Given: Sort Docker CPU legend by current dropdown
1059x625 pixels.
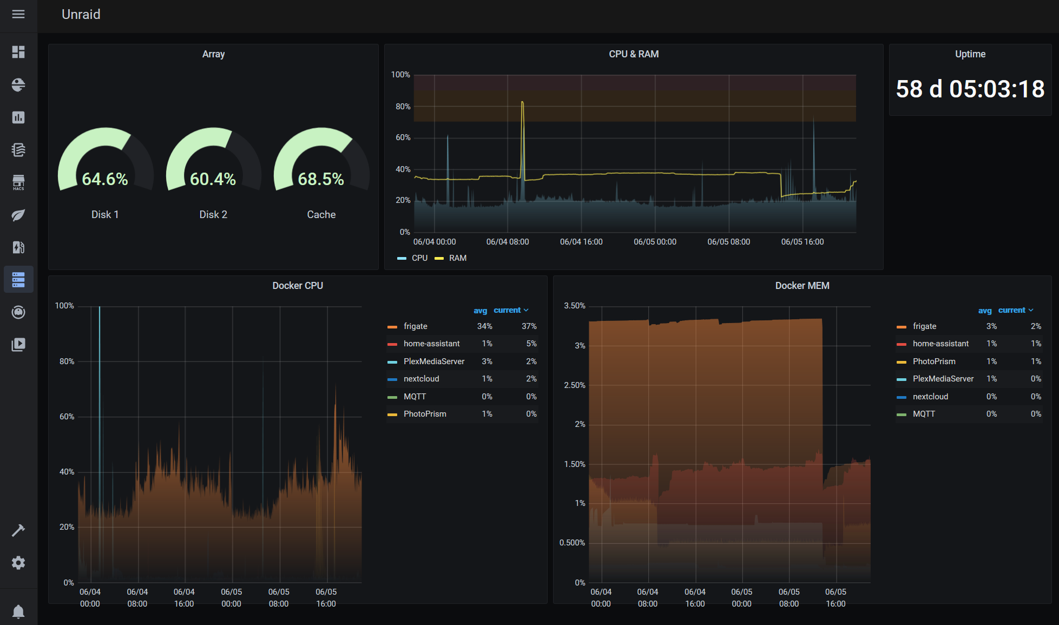Looking at the screenshot, I should point(511,310).
